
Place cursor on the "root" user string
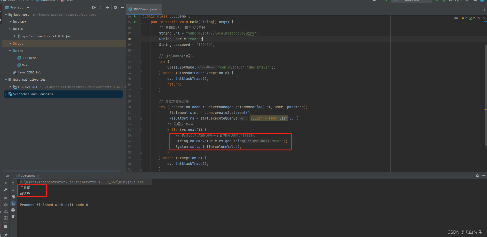click(194, 39)
